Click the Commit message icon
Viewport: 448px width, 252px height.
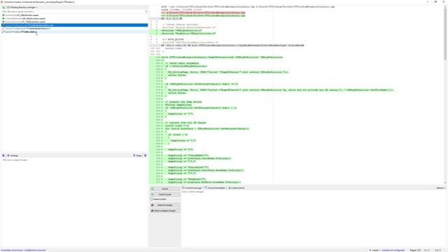tap(183, 188)
